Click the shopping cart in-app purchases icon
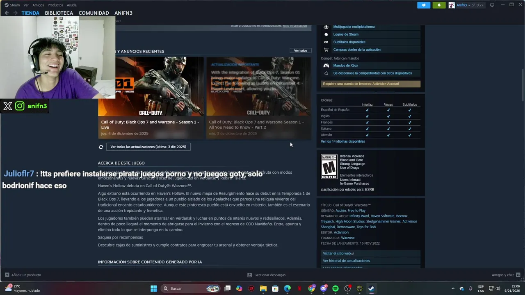This screenshot has width=525, height=295. pyautogui.click(x=326, y=50)
